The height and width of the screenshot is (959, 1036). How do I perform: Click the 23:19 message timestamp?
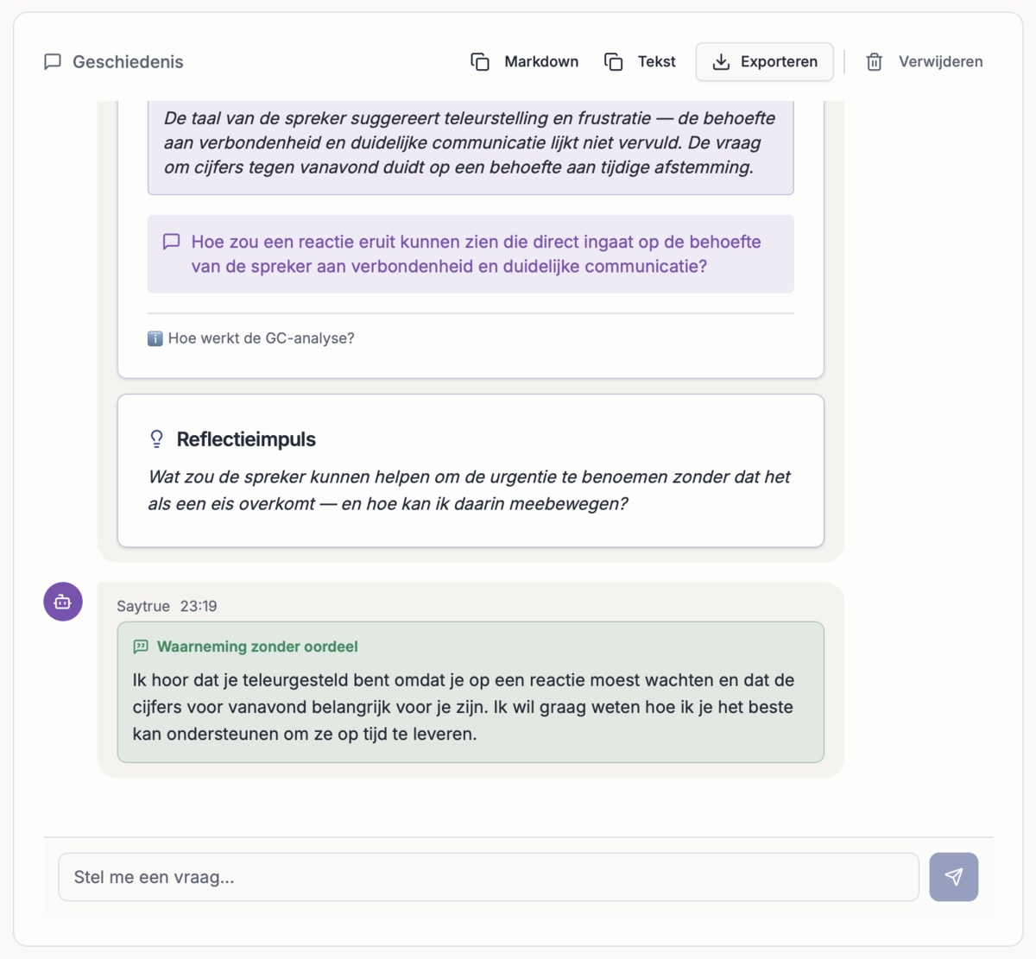[x=199, y=606]
